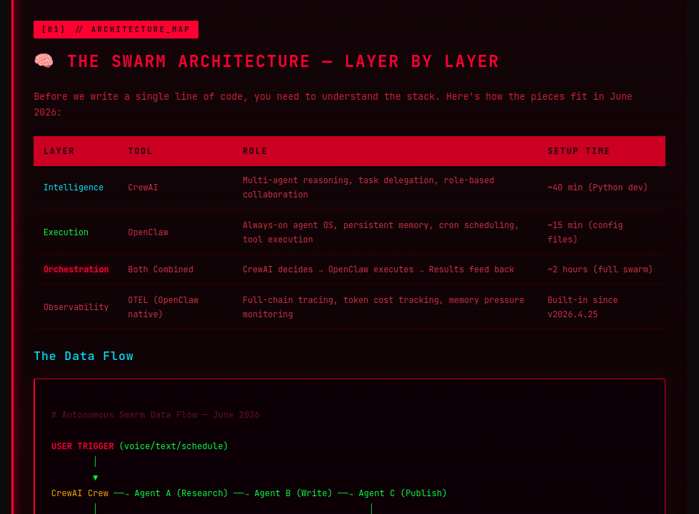Image resolution: width=699 pixels, height=514 pixels.
Task: Click The Data Flow subheading
Action: point(84,356)
